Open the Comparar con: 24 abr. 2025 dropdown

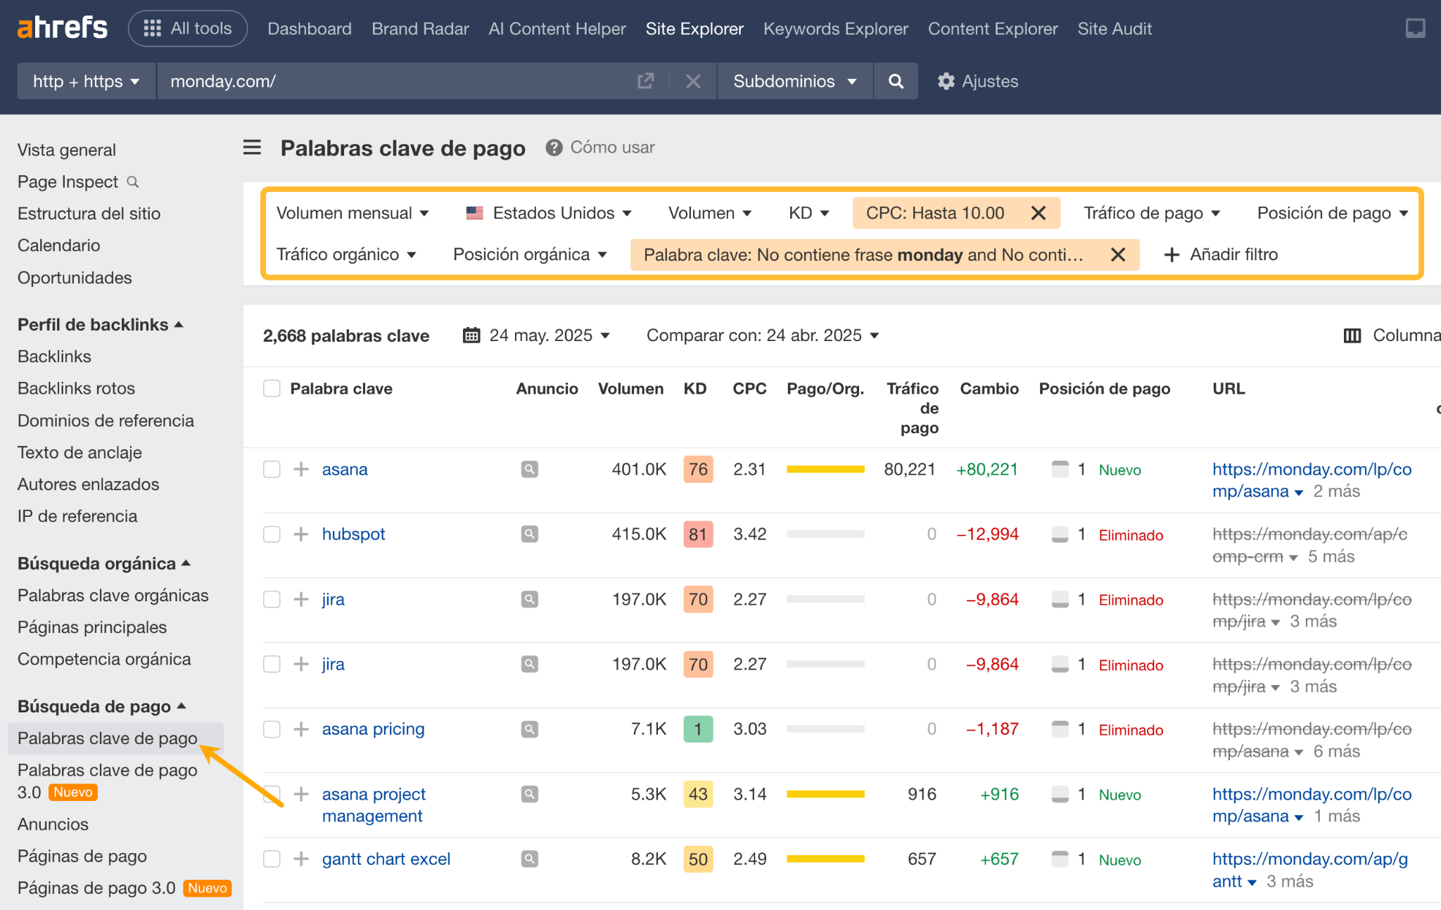(x=761, y=335)
